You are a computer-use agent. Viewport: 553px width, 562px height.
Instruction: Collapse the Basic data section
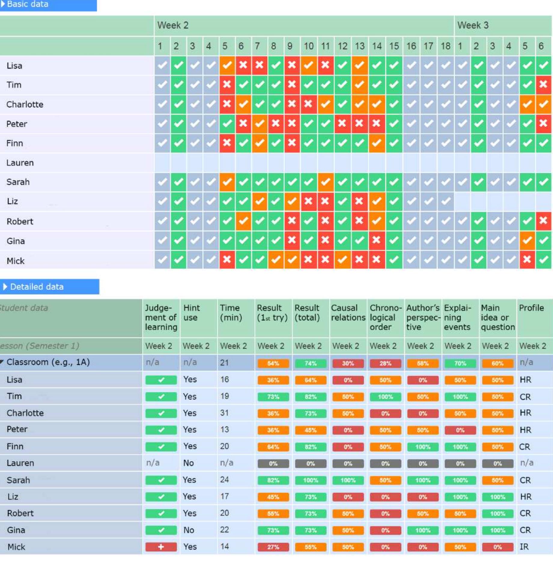[3, 4]
